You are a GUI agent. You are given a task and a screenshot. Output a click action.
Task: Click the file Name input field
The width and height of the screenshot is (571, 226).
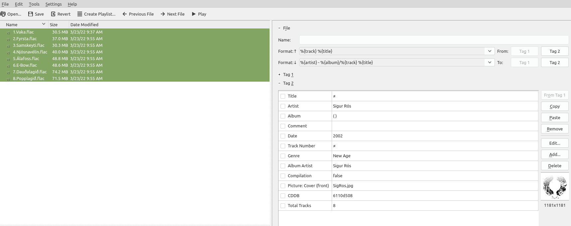(433, 40)
